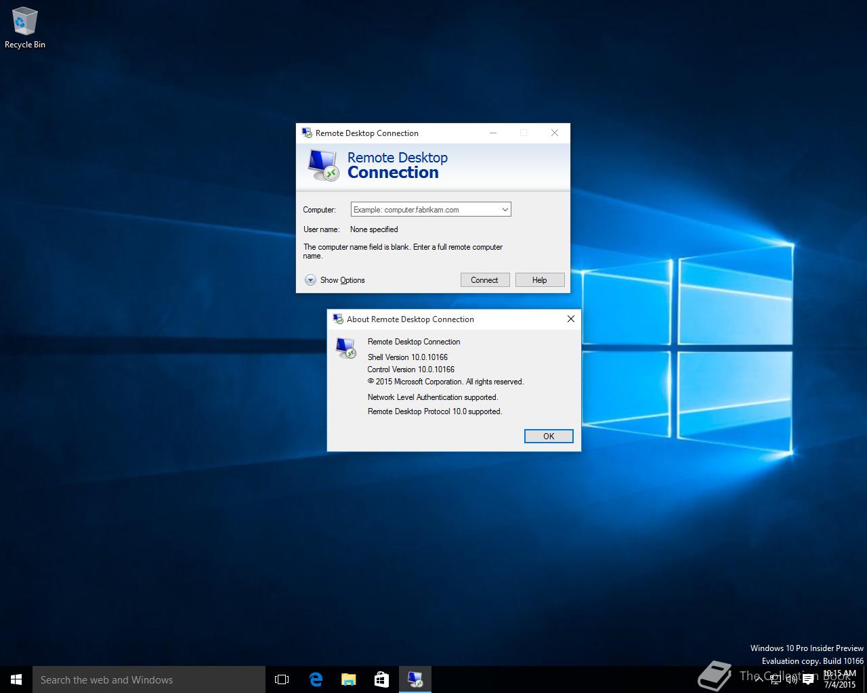Select Remote Desktop Connection taskbar icon
The height and width of the screenshot is (693, 867).
(x=415, y=679)
